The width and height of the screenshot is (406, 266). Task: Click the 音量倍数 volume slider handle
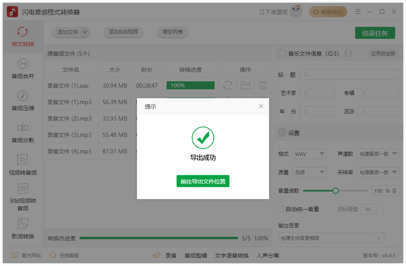point(335,191)
